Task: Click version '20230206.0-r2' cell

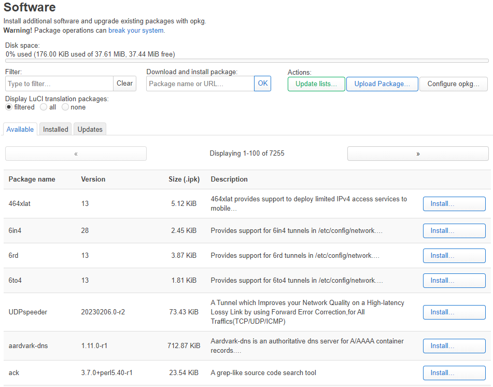Action: click(x=103, y=312)
